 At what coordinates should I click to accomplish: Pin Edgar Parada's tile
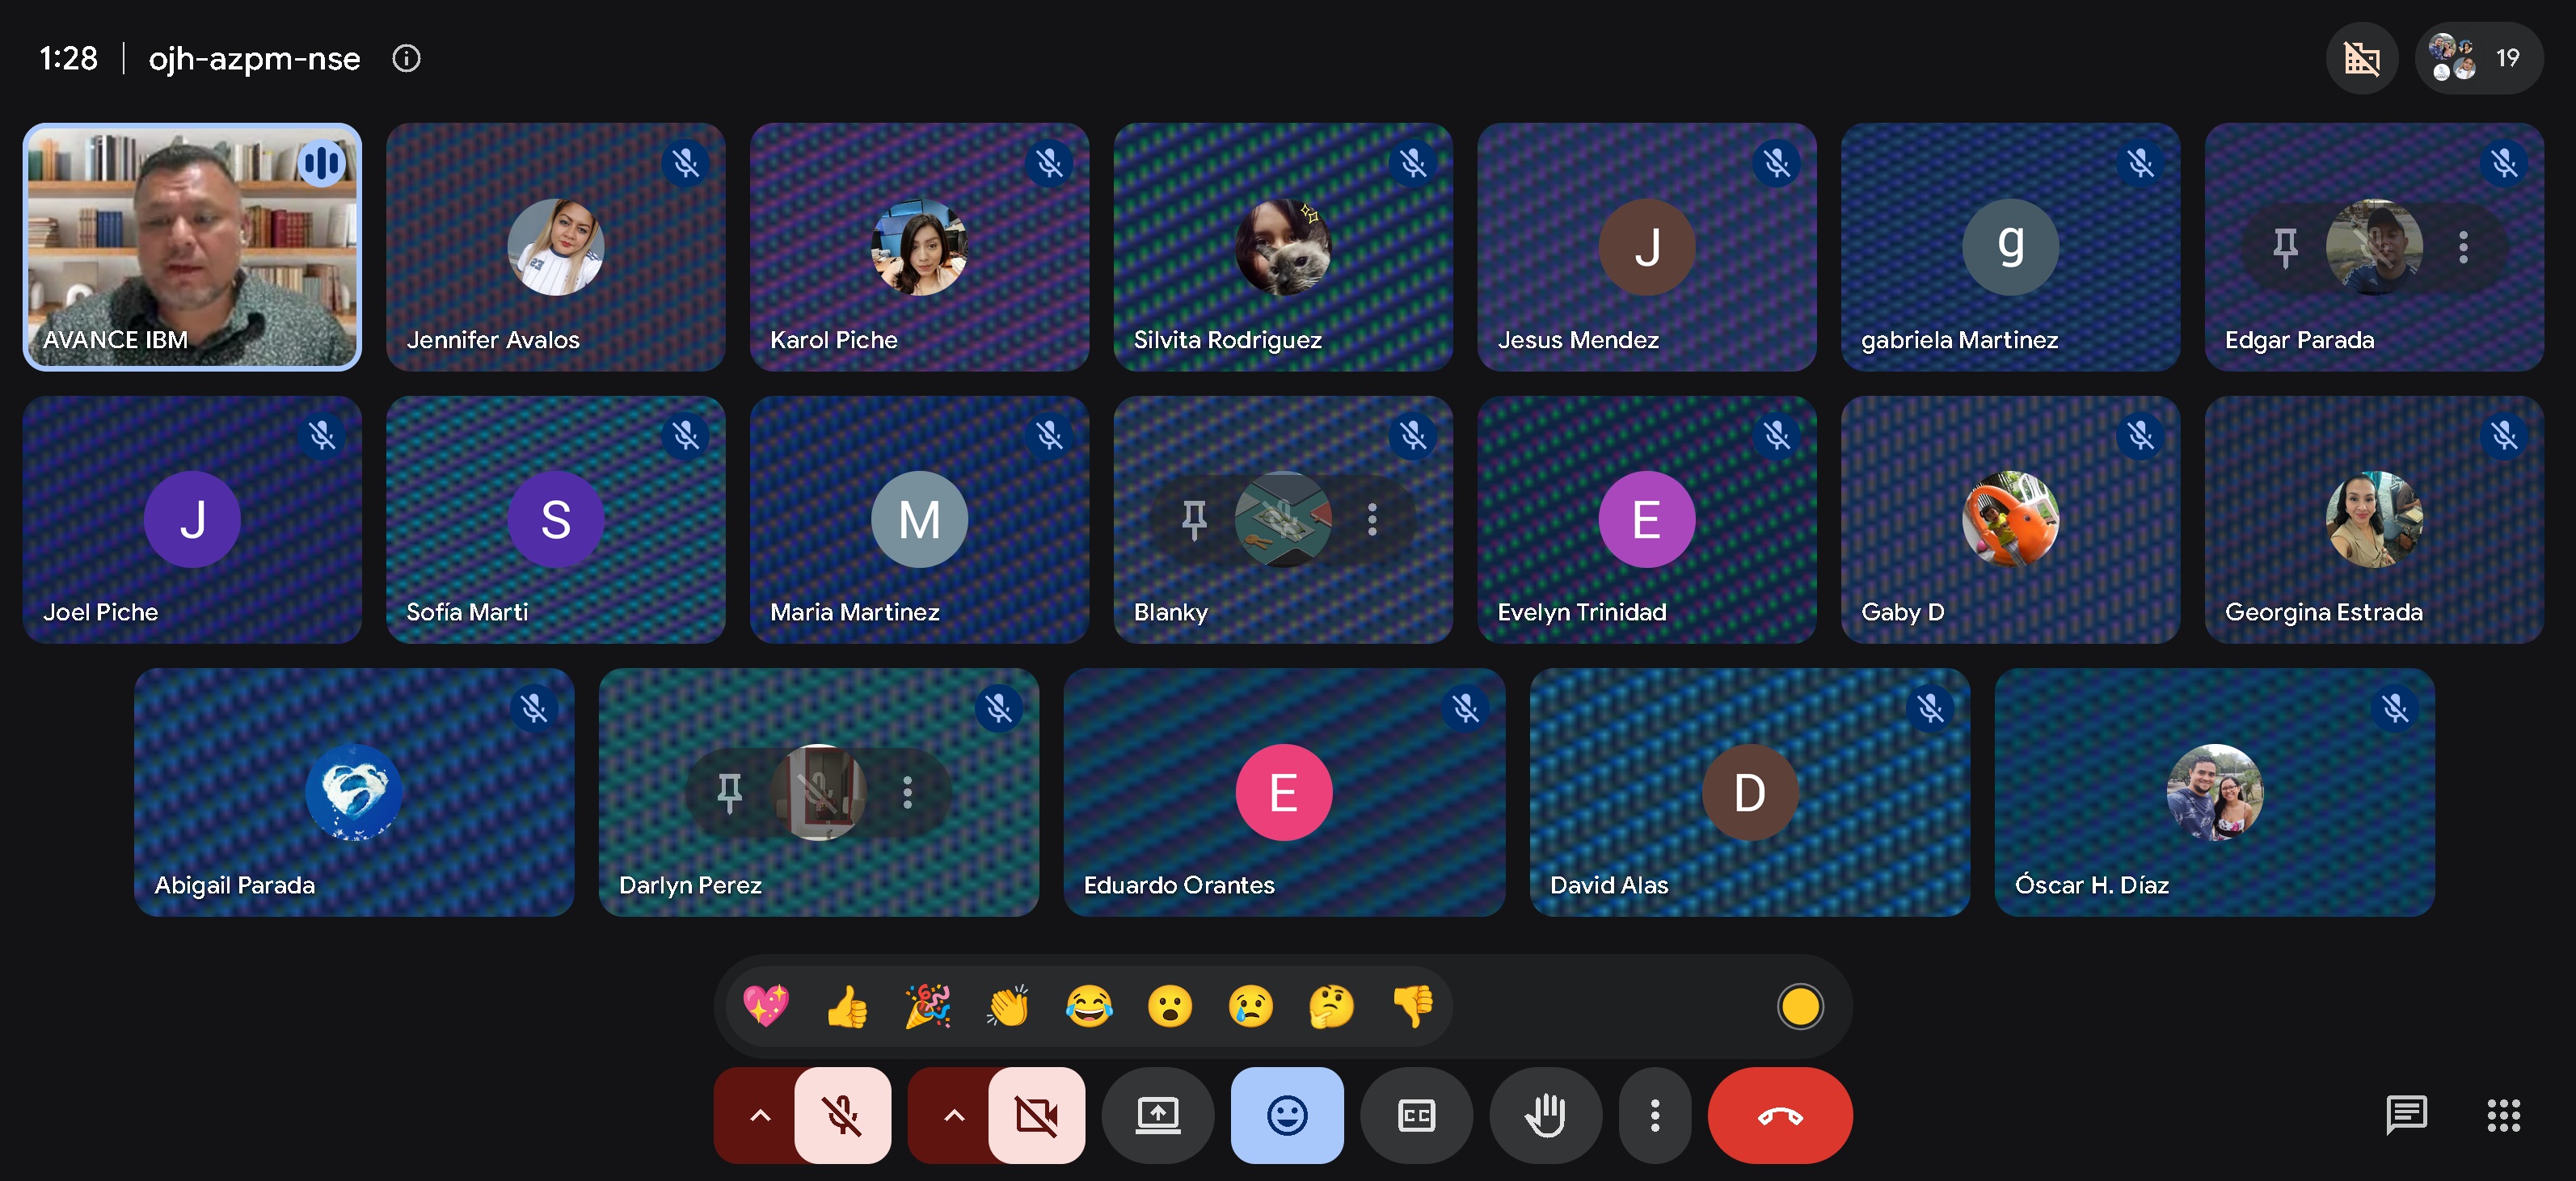tap(2285, 248)
